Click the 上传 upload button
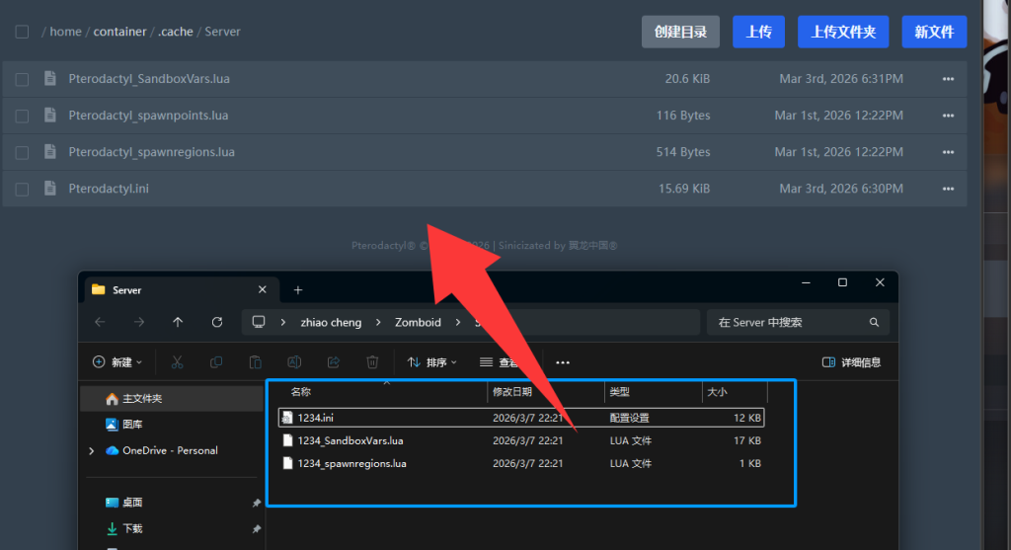Viewport: 1011px width, 550px height. click(x=758, y=32)
